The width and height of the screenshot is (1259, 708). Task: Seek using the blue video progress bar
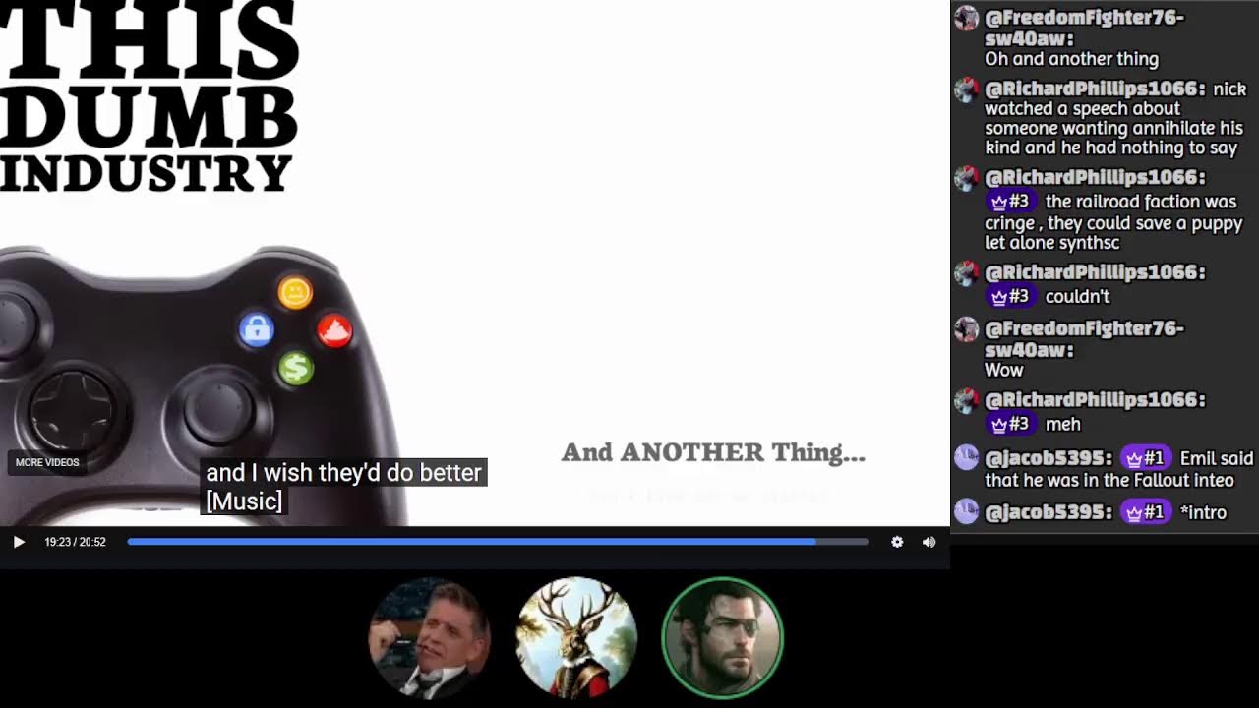pos(498,542)
